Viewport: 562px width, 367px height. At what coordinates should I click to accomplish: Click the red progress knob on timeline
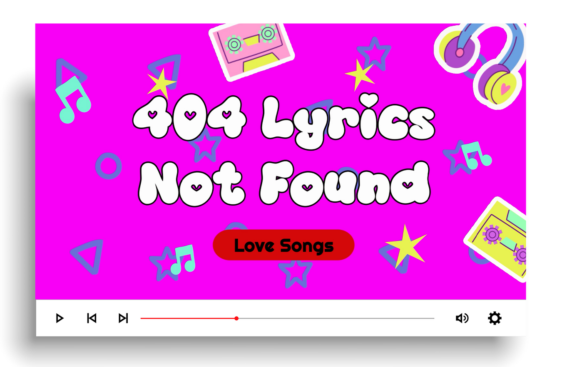click(x=236, y=318)
